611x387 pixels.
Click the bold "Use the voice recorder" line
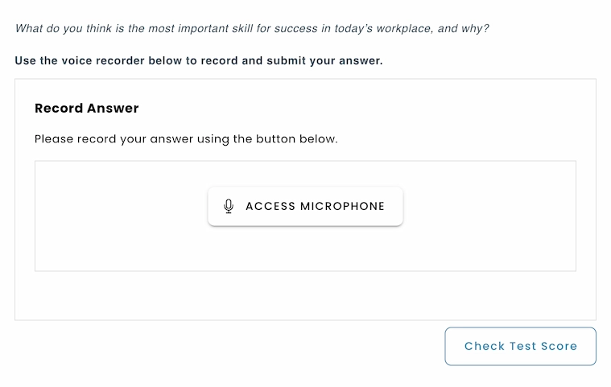coord(198,61)
